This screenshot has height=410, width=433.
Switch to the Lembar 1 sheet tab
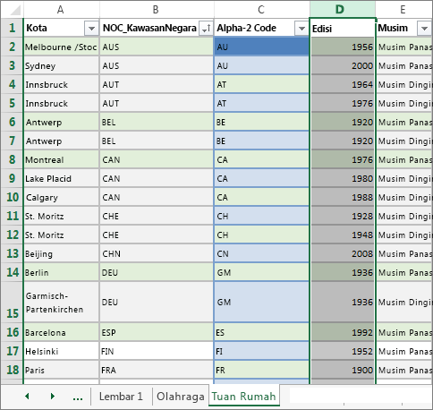point(121,397)
